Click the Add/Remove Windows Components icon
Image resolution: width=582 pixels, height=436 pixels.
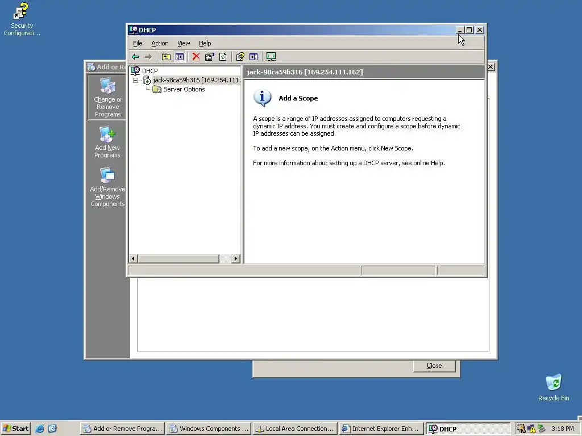pos(107,176)
